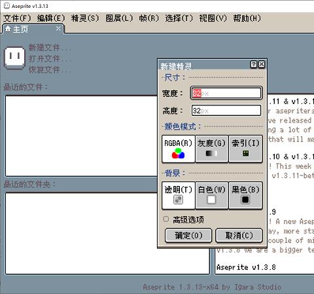The image size is (314, 294).
Task: Select 索引(I) indexed color mode
Action: pos(245,149)
